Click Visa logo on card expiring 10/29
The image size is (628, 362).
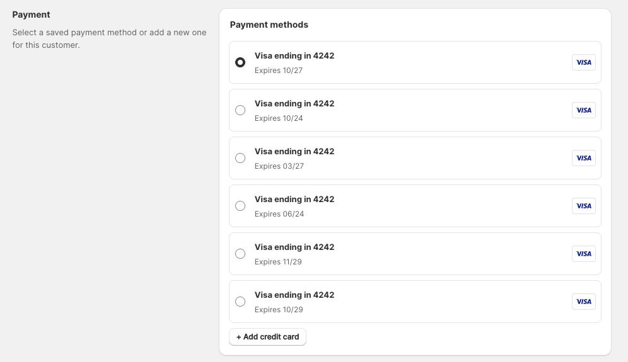tap(583, 302)
